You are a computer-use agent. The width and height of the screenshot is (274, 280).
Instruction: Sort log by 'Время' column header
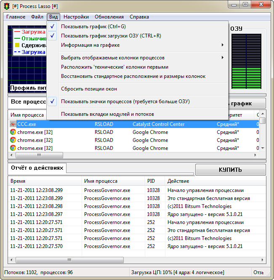click(x=45, y=181)
